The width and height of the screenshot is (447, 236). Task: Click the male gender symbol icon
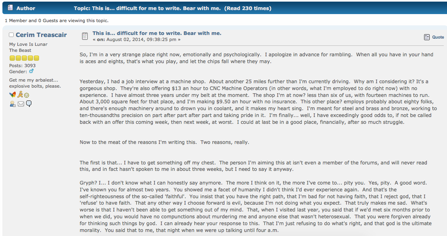point(31,71)
